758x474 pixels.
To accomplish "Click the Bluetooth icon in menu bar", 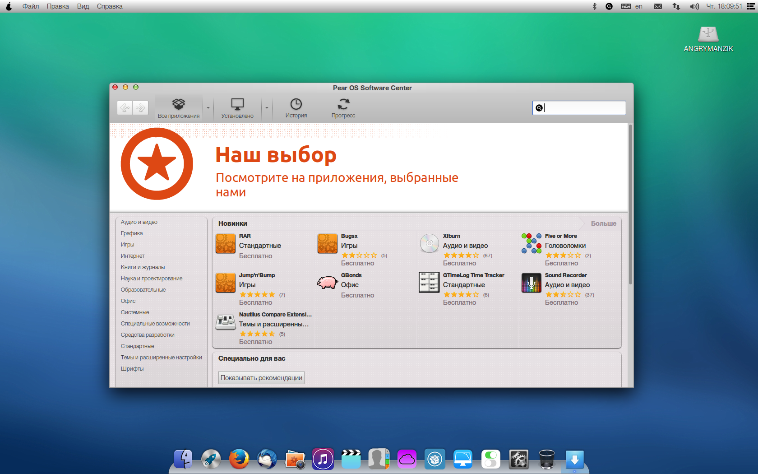I will [x=595, y=6].
